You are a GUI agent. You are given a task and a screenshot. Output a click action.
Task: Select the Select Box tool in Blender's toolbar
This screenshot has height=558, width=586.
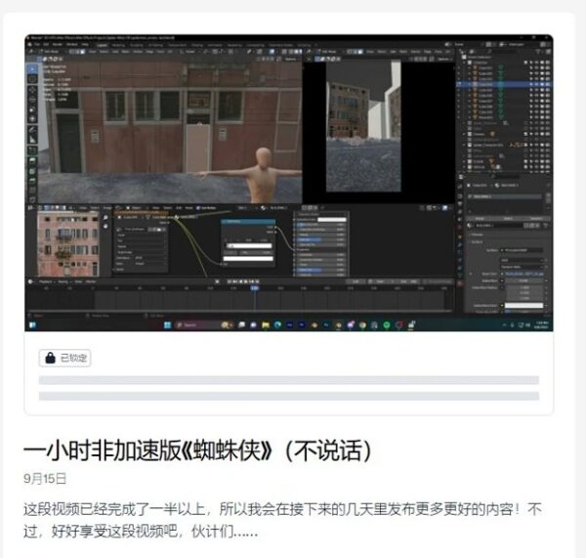click(32, 68)
